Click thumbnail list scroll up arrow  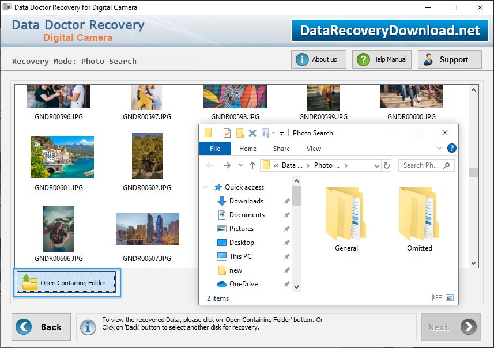click(x=473, y=90)
